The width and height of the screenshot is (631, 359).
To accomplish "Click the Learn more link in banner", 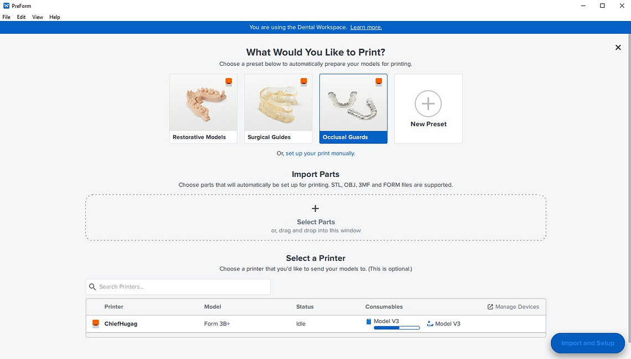I will click(366, 27).
